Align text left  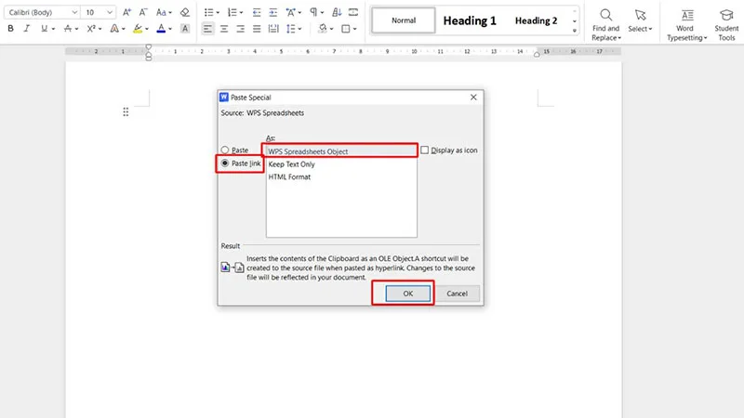pos(207,29)
